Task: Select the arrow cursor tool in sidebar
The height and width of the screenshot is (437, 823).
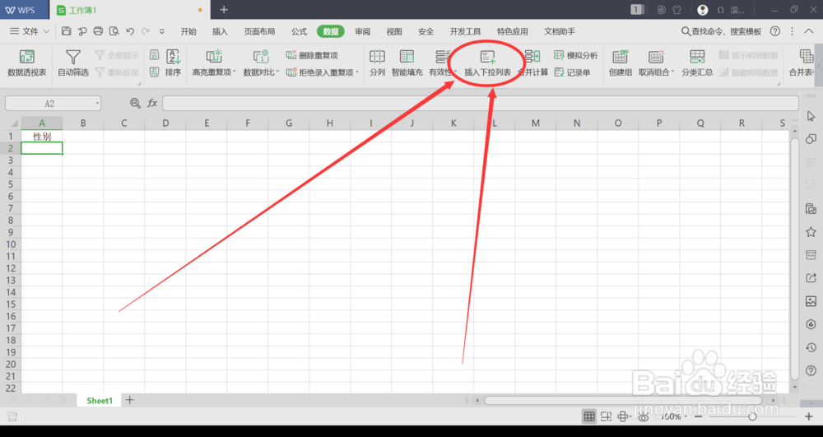Action: point(811,116)
